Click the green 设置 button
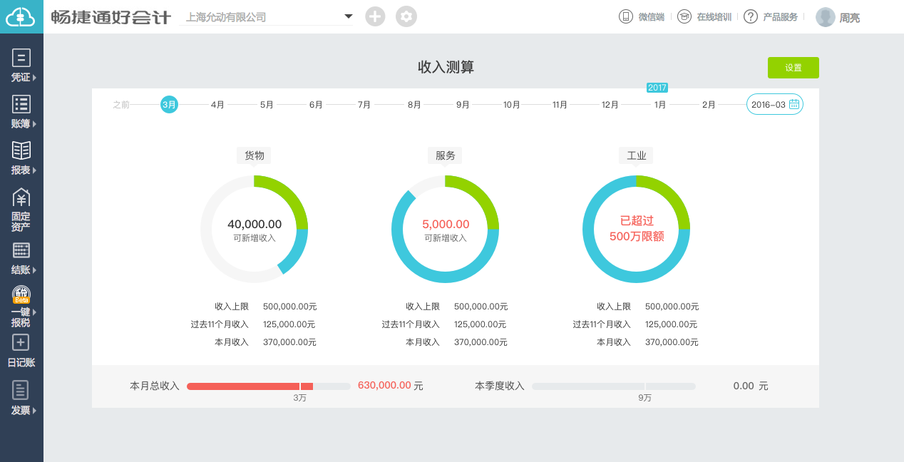This screenshot has width=904, height=462. coord(793,67)
